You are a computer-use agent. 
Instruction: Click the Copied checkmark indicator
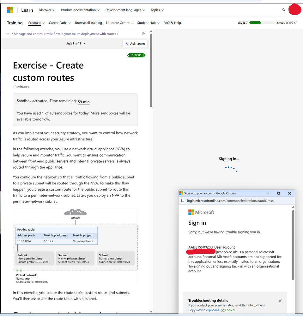pos(228,310)
